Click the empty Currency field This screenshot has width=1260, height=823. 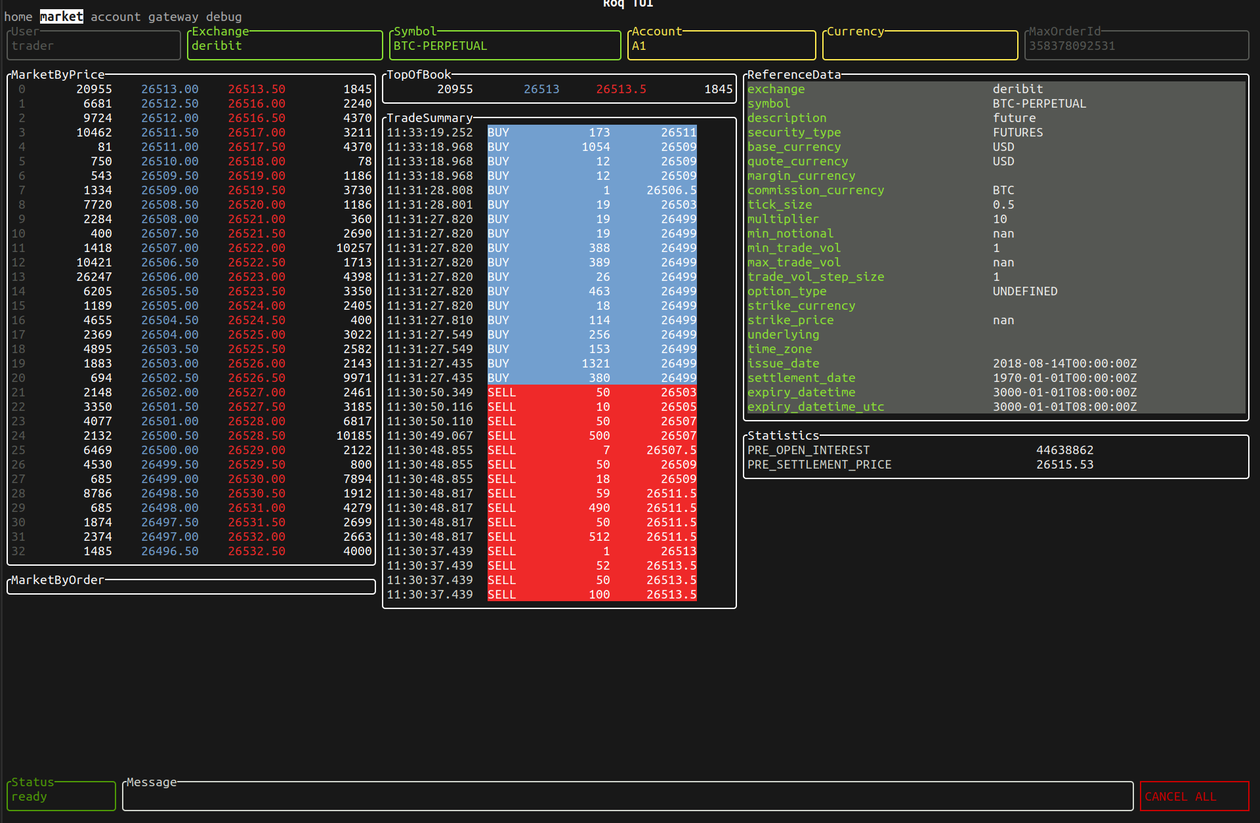coord(920,45)
